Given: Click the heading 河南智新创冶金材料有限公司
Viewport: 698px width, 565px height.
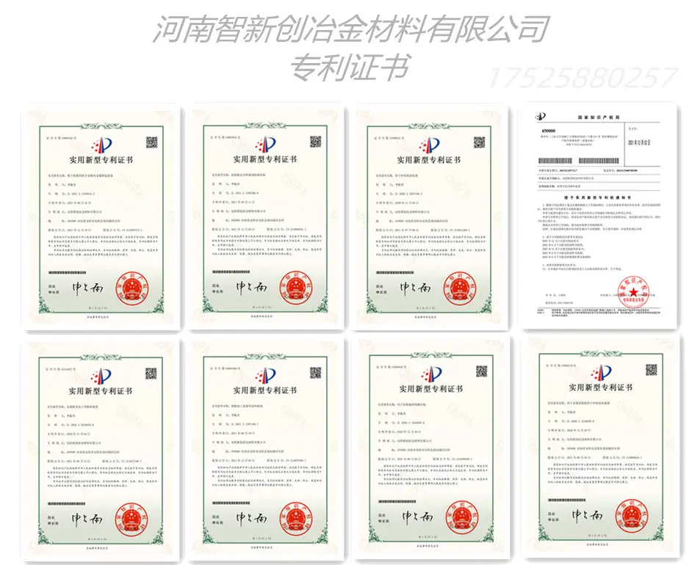Looking at the screenshot, I should pos(350,29).
